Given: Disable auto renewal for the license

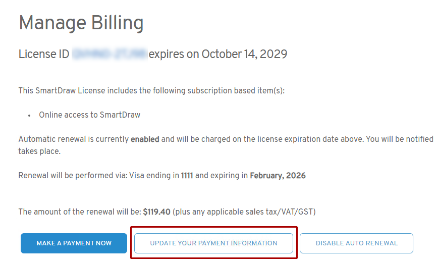Looking at the screenshot, I should click(x=356, y=243).
